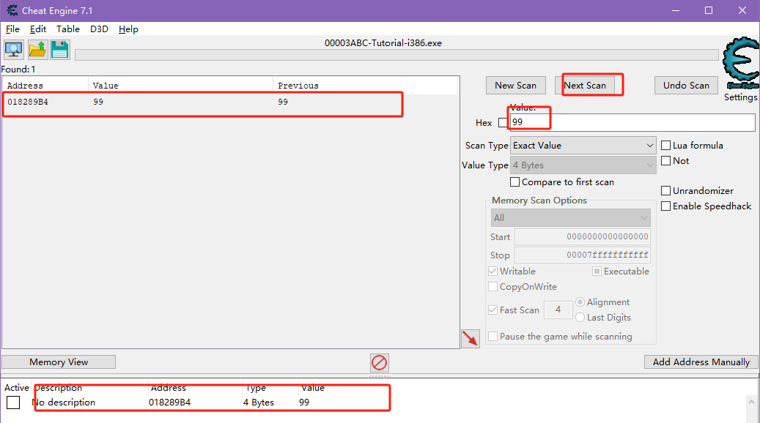Click the Previous column header in results
Image resolution: width=760 pixels, height=423 pixels.
(366, 86)
